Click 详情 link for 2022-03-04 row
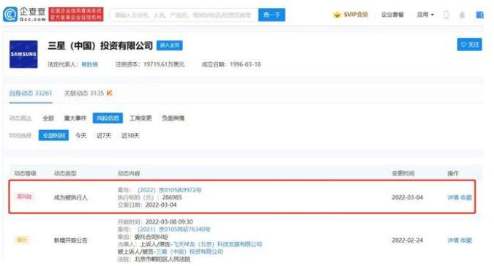 pyautogui.click(x=453, y=197)
